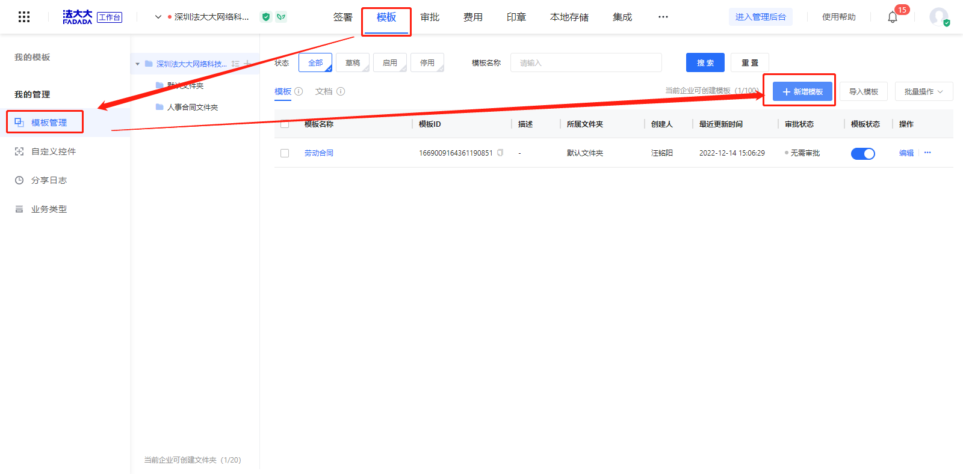Select all templates with header checkbox
963x474 pixels.
pyautogui.click(x=285, y=124)
